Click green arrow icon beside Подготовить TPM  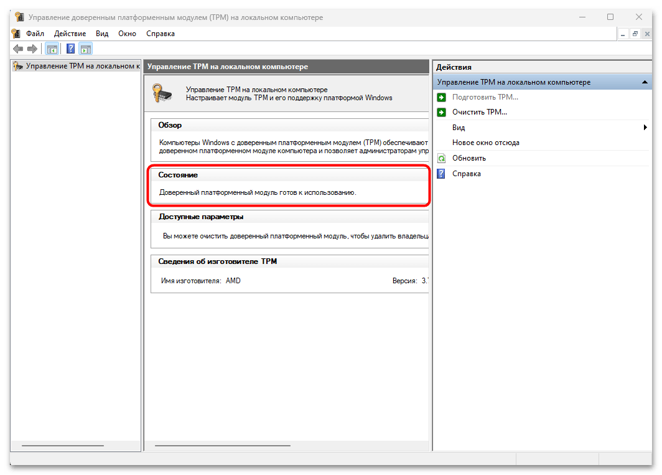(x=442, y=97)
